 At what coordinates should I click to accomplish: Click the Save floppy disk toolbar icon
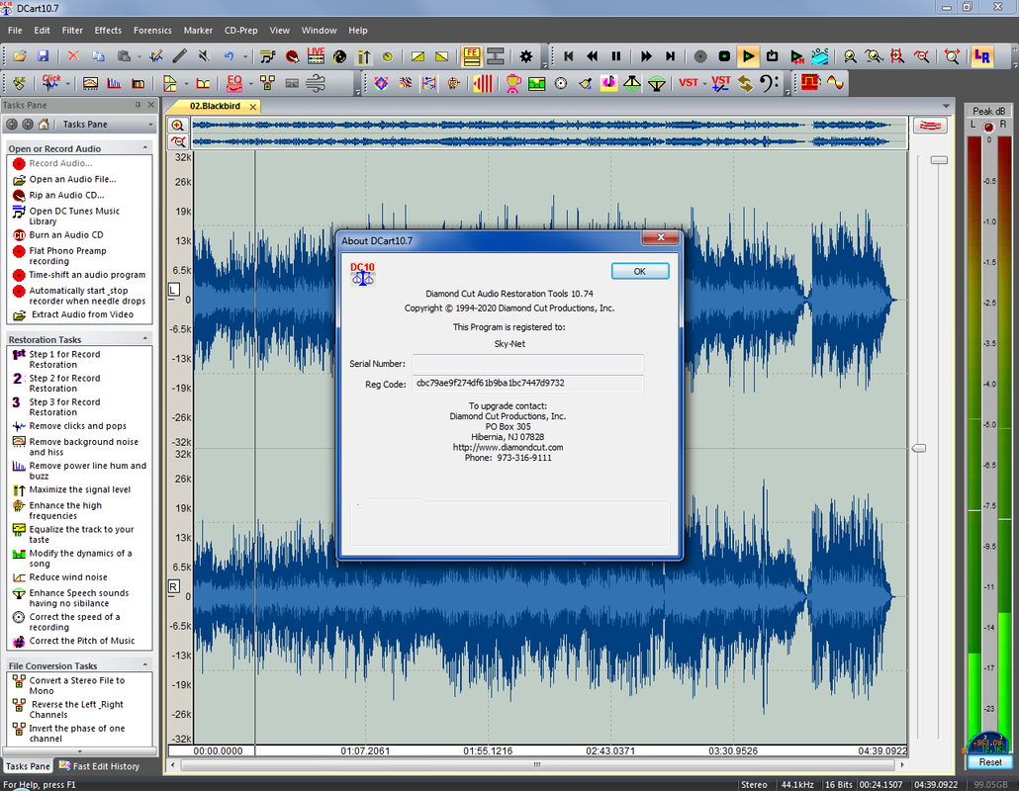click(x=43, y=56)
